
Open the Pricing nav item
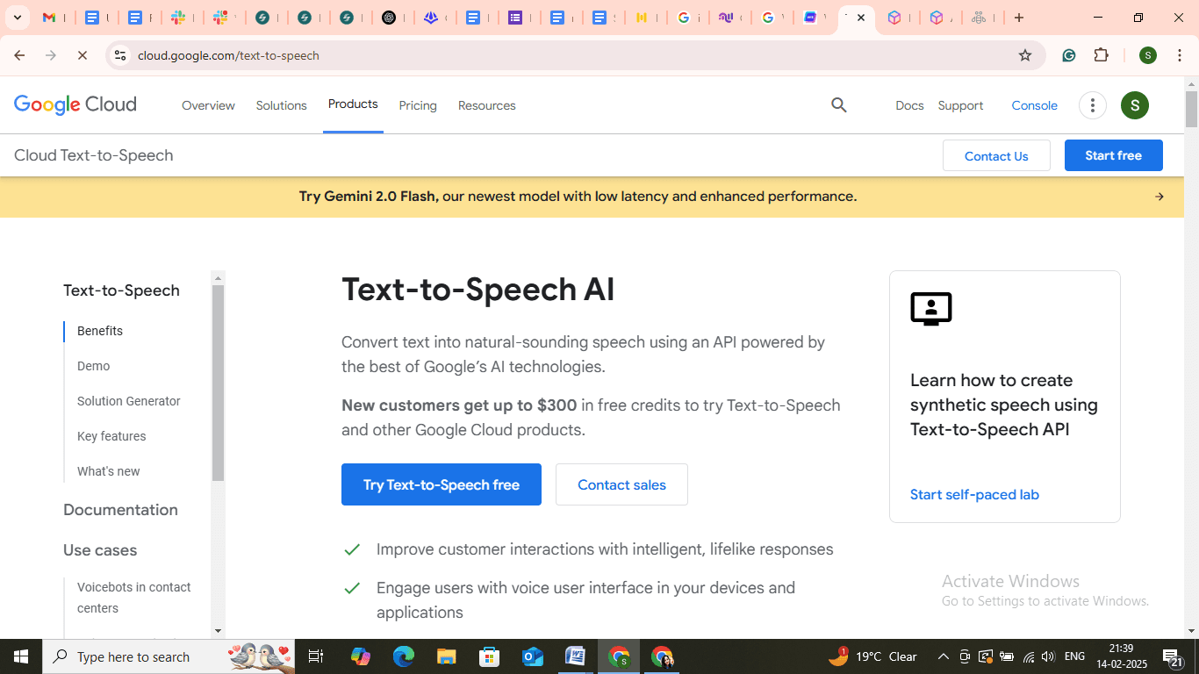click(418, 105)
